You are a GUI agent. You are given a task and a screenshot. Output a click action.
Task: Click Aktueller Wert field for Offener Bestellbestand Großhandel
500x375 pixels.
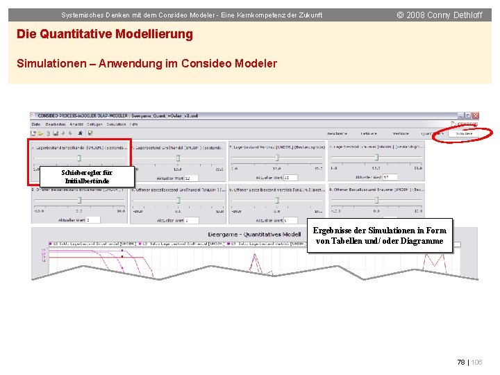pyautogui.click(x=192, y=220)
